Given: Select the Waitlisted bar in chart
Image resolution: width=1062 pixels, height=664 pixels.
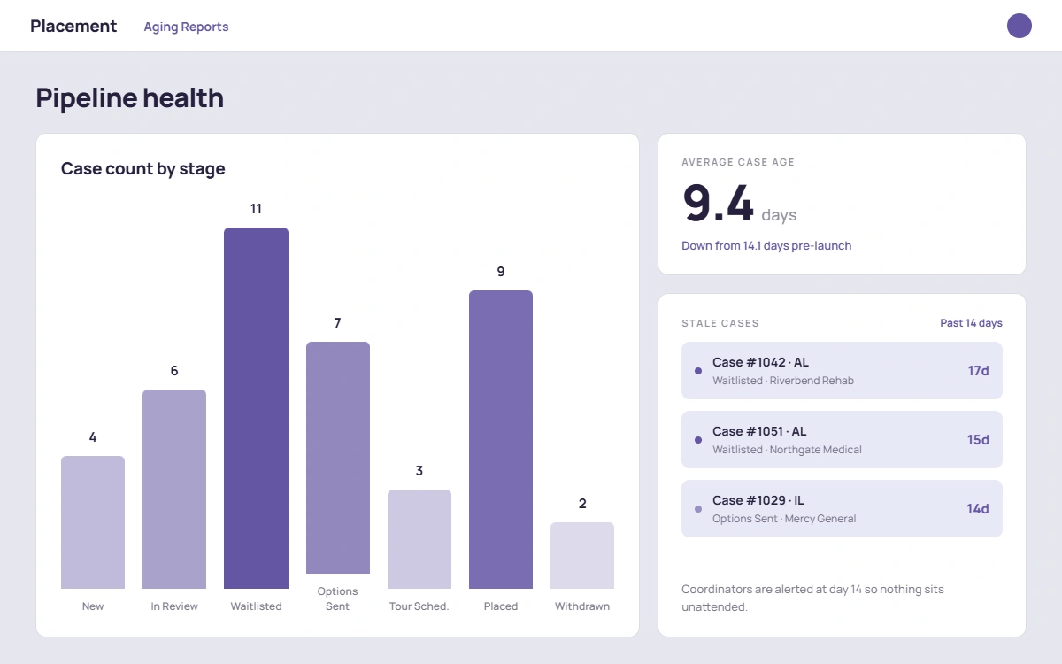Looking at the screenshot, I should 256,408.
